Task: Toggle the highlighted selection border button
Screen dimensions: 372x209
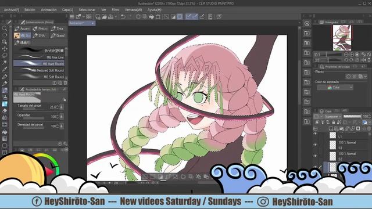Action: click(x=180, y=17)
